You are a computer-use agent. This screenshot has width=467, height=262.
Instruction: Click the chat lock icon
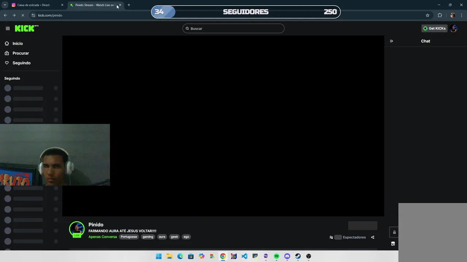(x=394, y=232)
